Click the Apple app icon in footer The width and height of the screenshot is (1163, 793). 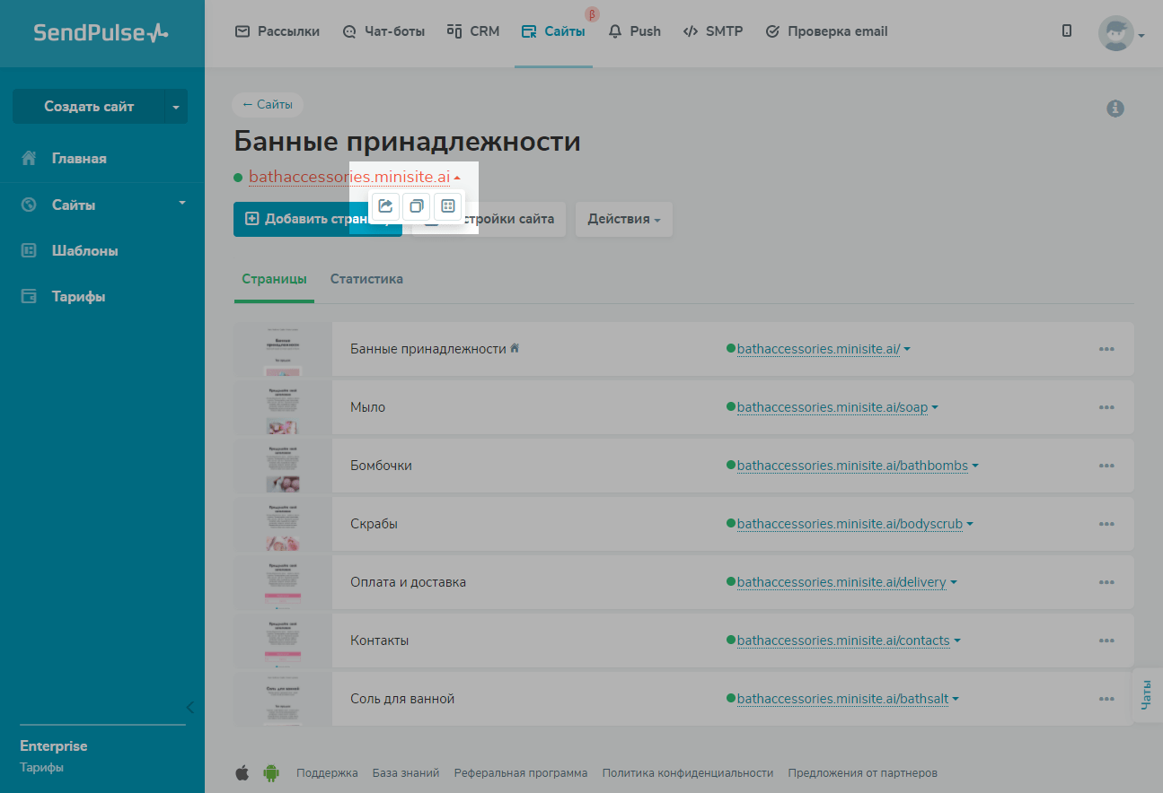[x=242, y=772]
